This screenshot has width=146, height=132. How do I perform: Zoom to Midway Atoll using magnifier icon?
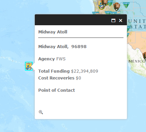pyautogui.click(x=41, y=112)
